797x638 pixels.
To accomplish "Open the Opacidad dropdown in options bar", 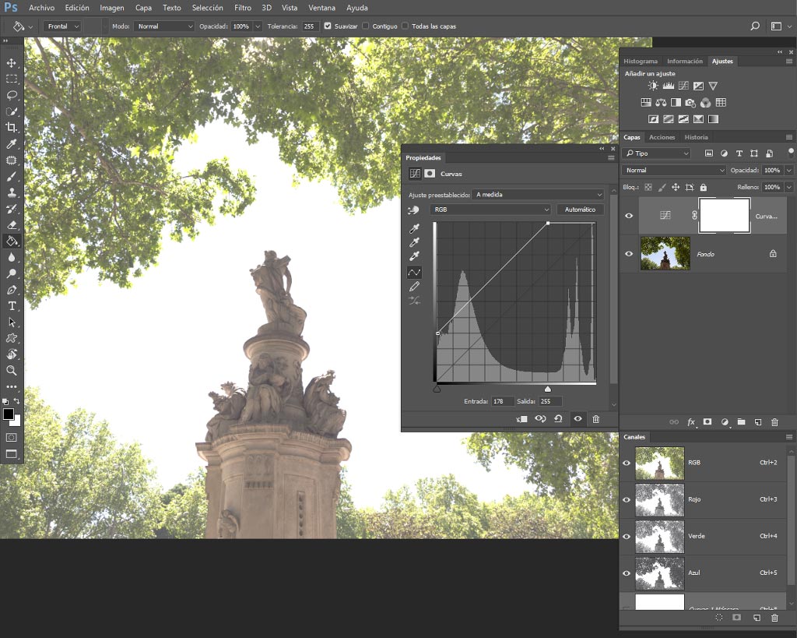I will coord(258,26).
